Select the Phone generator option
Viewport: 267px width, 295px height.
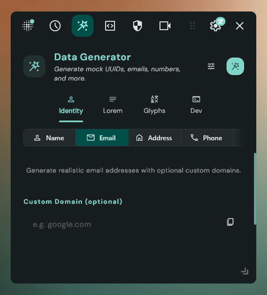[x=207, y=138]
